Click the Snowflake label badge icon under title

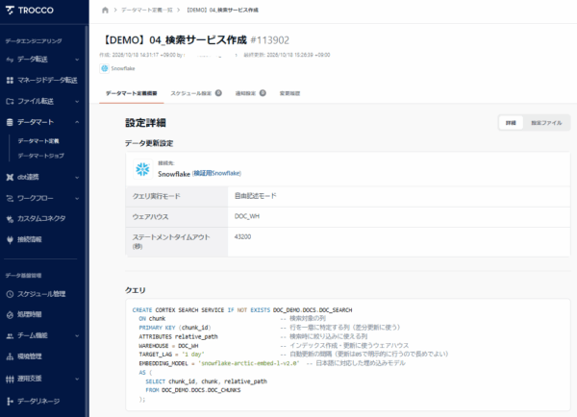tap(105, 68)
